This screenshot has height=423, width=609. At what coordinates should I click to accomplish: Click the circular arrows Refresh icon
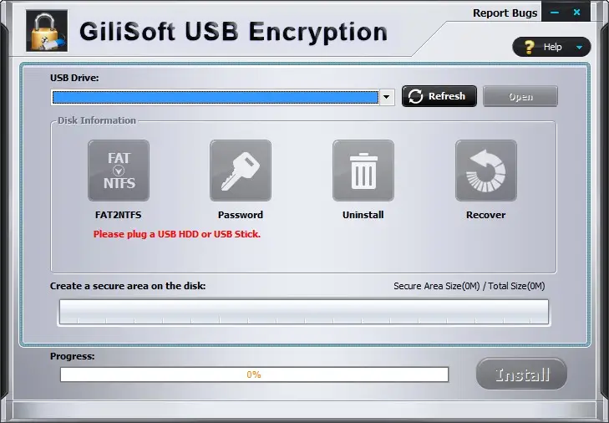point(415,96)
